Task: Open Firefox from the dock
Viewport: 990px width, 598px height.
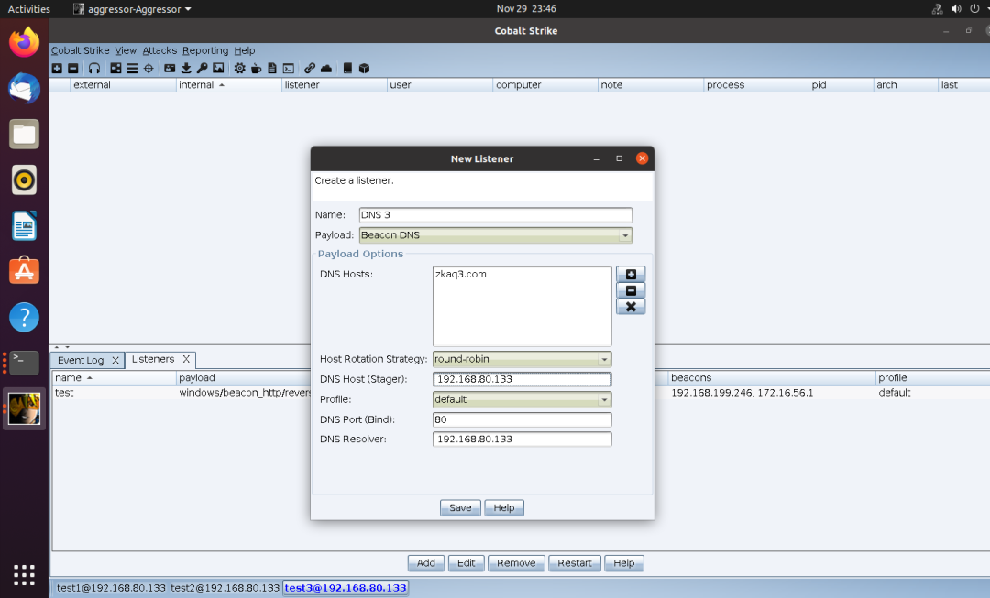Action: (24, 42)
